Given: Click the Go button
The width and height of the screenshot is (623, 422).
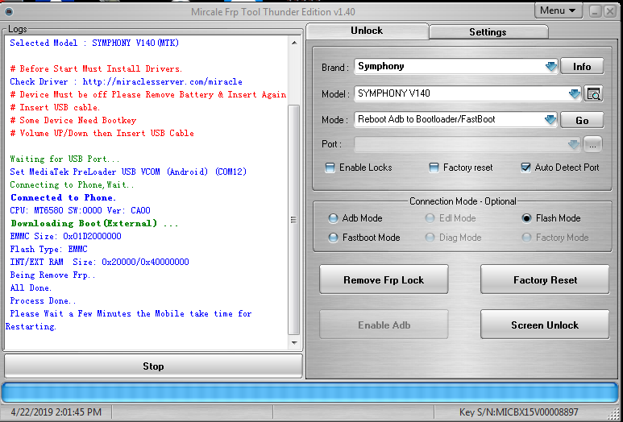Looking at the screenshot, I should click(x=582, y=120).
